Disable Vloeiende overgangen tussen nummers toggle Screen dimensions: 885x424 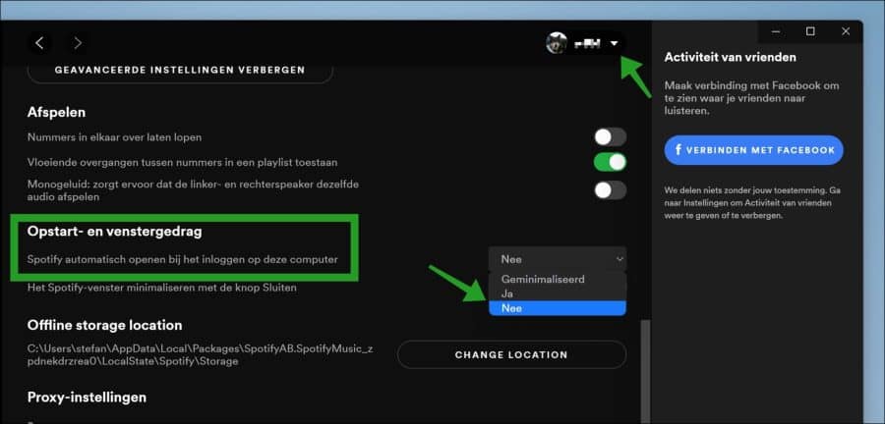click(610, 162)
